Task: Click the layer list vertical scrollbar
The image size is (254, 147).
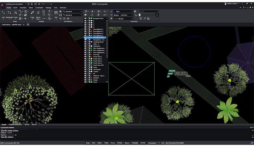Action: click(107, 40)
